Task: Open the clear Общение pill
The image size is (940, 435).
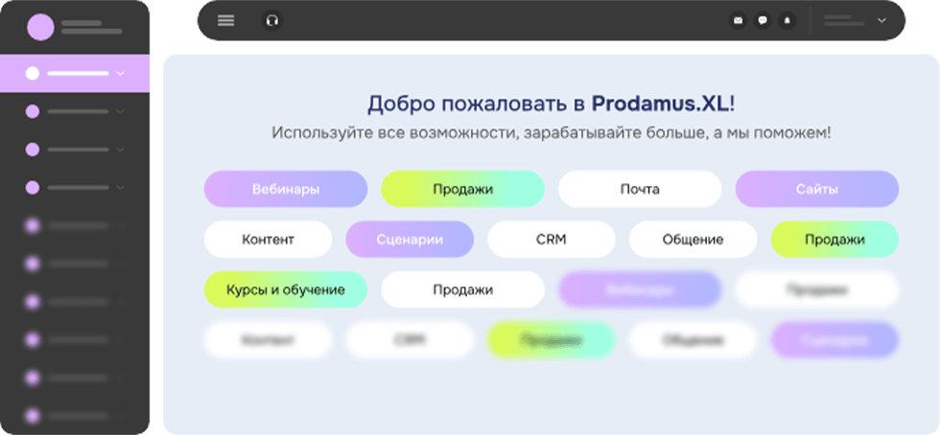Action: pos(693,240)
